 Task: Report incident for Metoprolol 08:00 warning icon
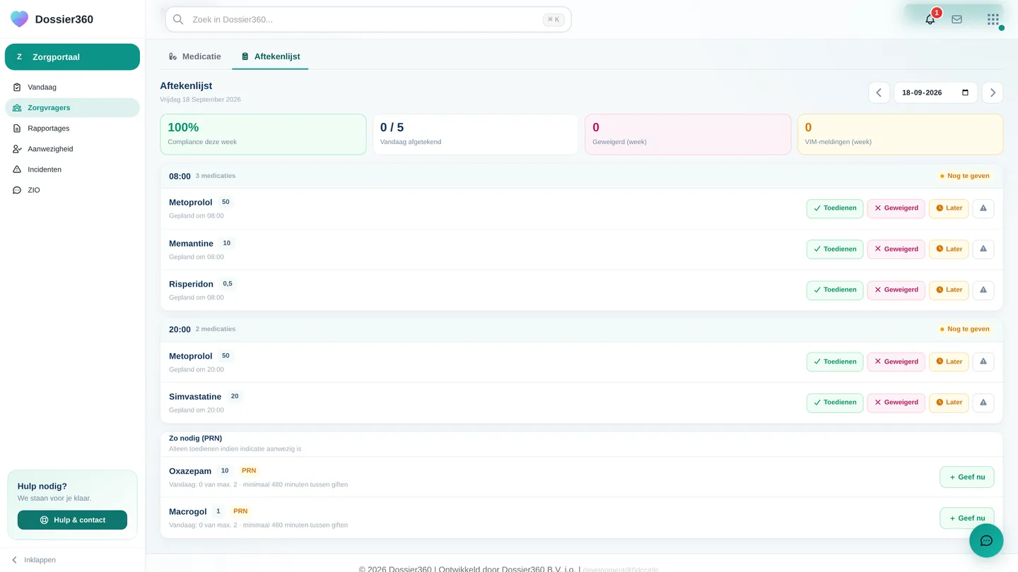[983, 208]
